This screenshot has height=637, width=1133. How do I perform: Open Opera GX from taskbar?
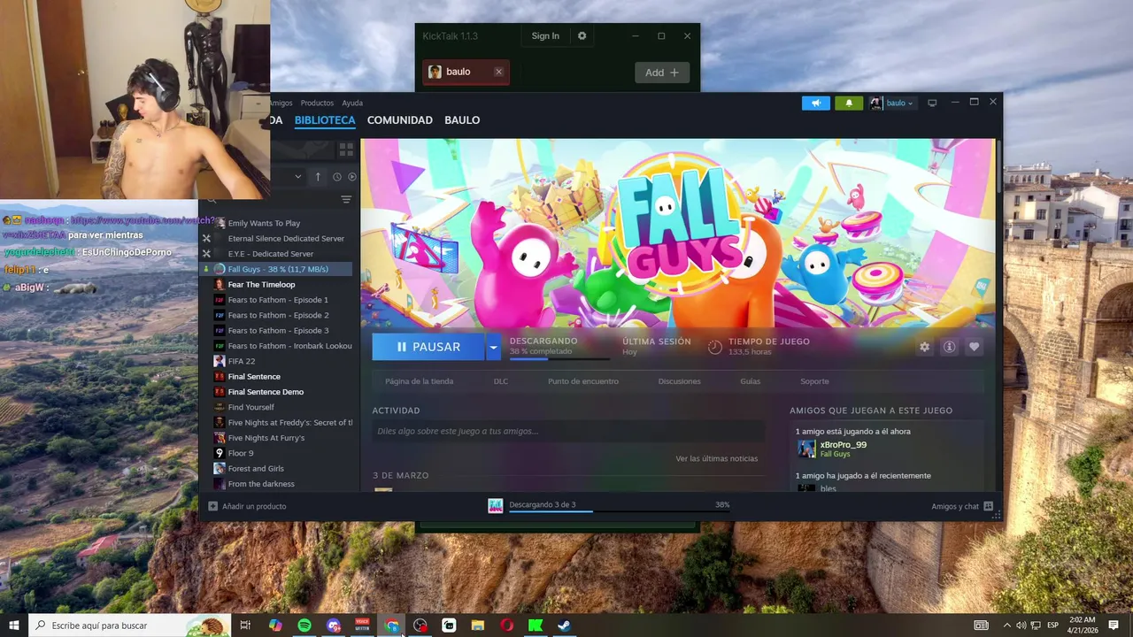[x=506, y=625]
